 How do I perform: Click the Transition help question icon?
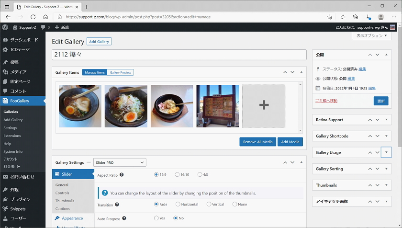coord(117,205)
